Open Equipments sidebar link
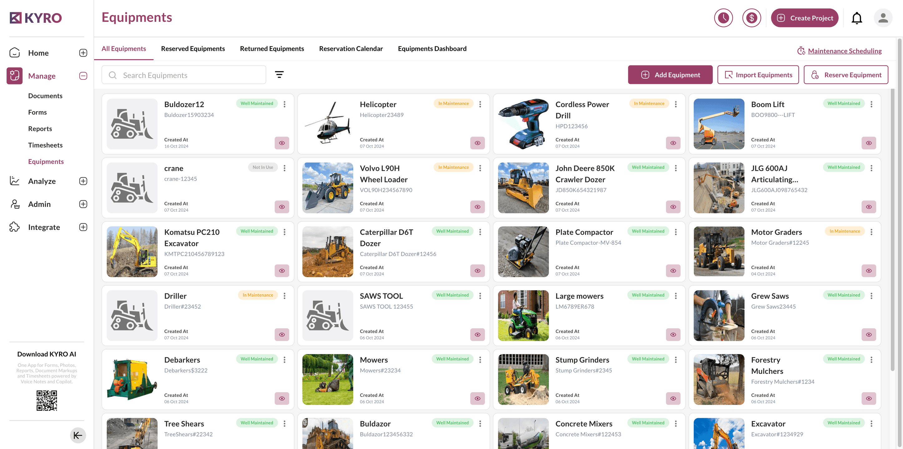 coord(46,162)
